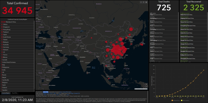
Task: Select Others in confirmed cases list
Action: (x=17, y=24)
